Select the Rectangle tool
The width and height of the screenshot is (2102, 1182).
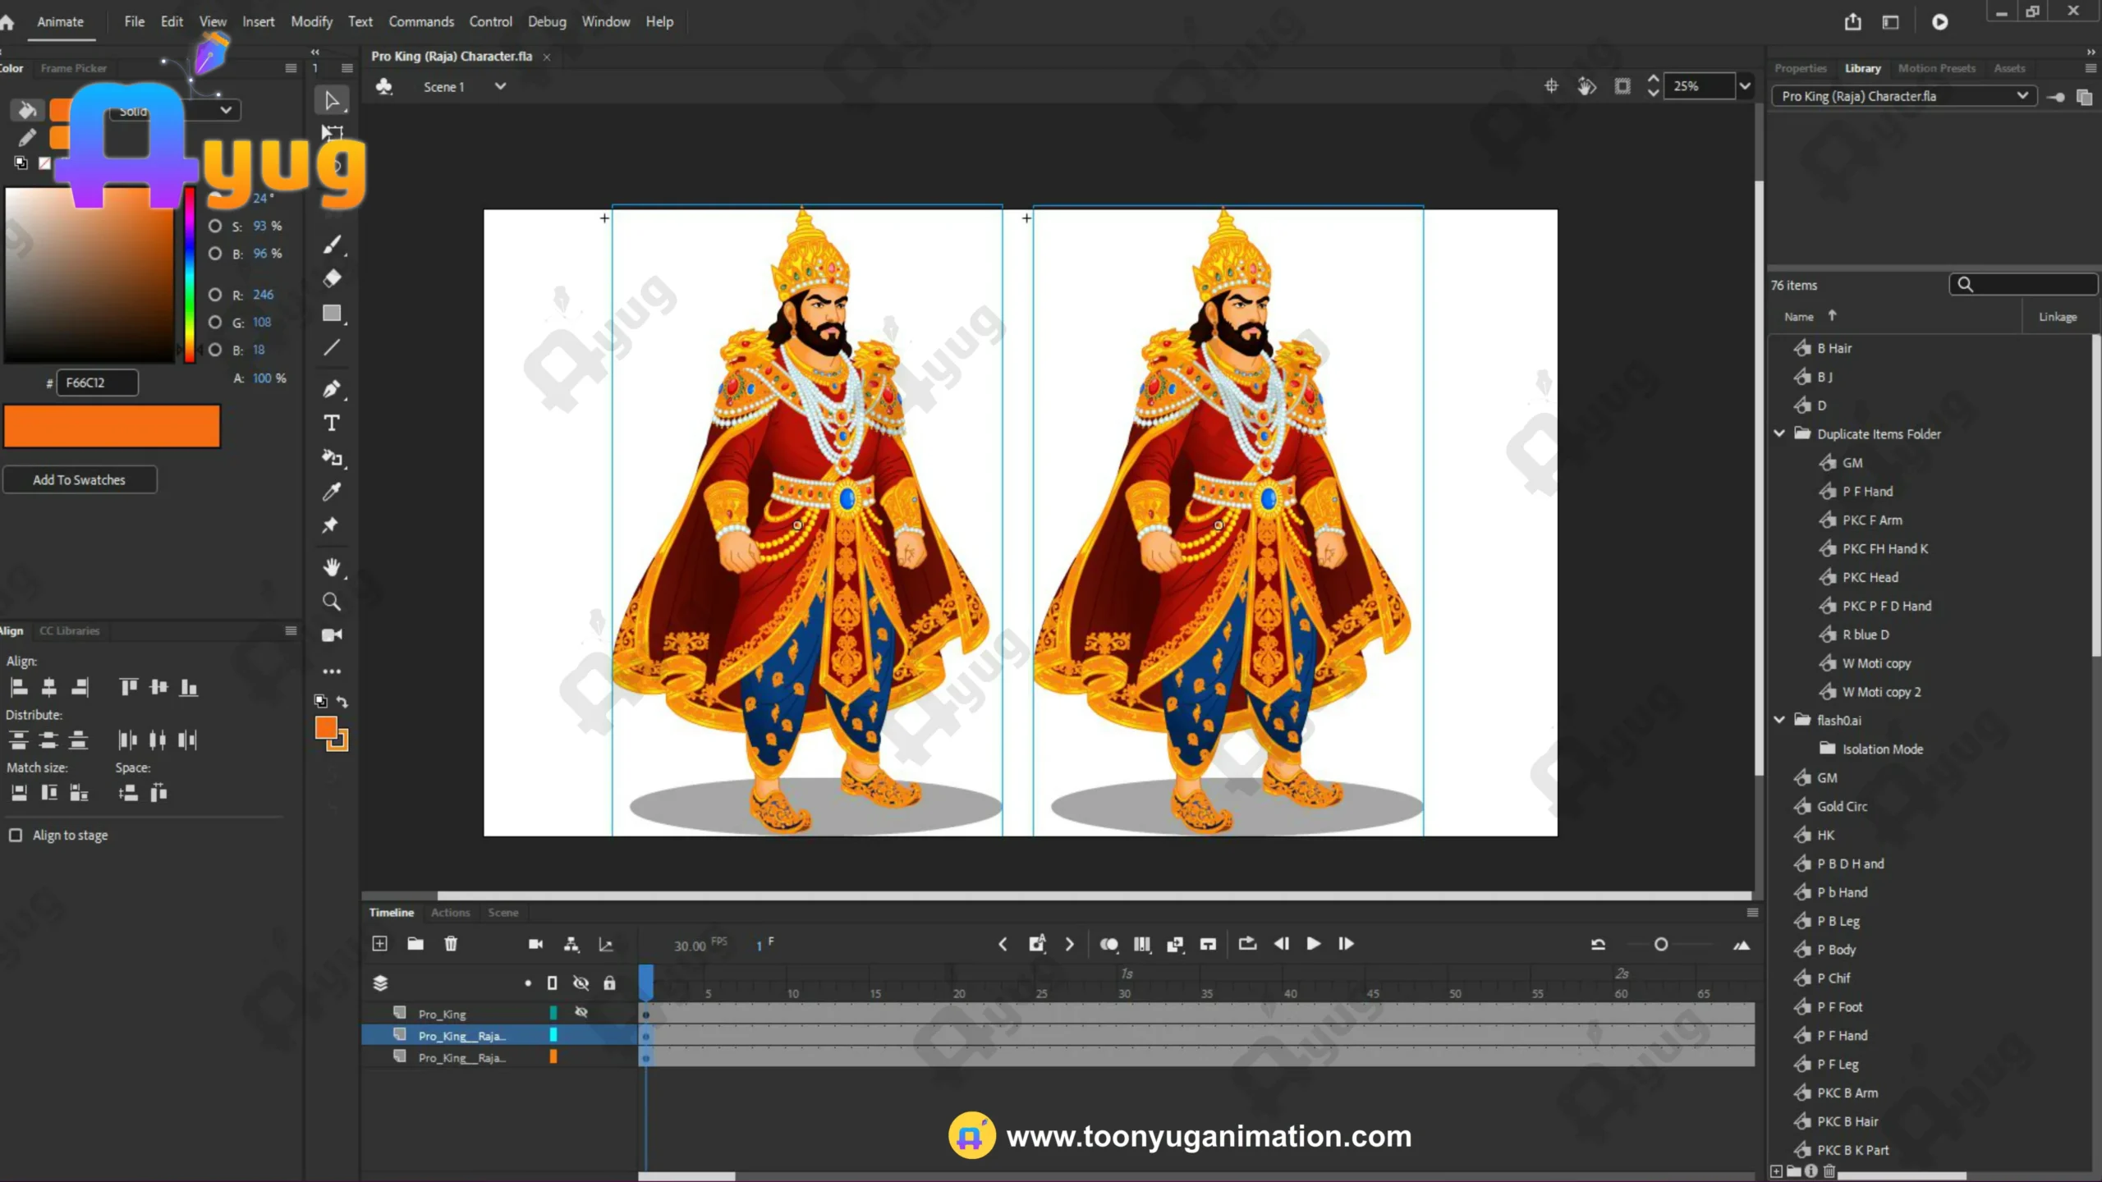pyautogui.click(x=332, y=313)
